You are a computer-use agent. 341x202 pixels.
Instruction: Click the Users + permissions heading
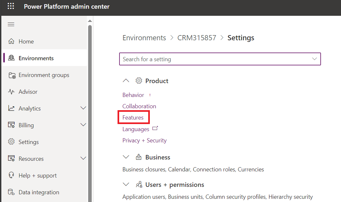pos(175,185)
